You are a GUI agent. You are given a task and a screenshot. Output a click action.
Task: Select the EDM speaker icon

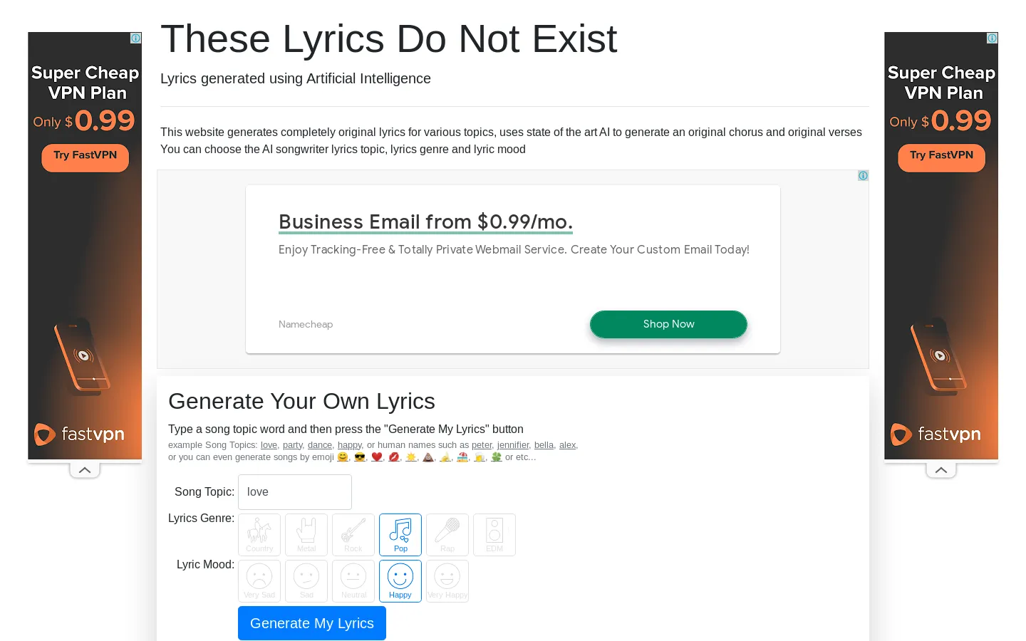[x=494, y=534]
